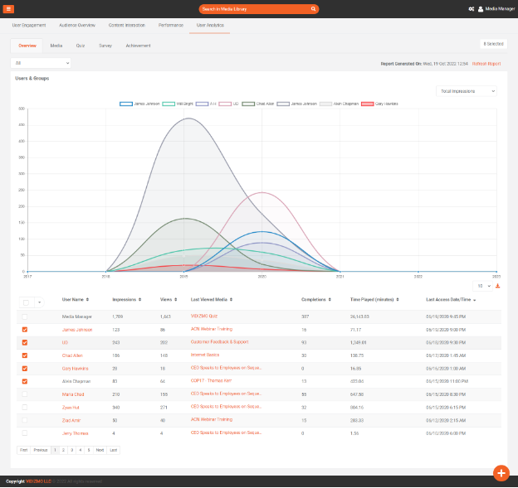
Task: Open the settings gears icon
Action: [x=472, y=9]
